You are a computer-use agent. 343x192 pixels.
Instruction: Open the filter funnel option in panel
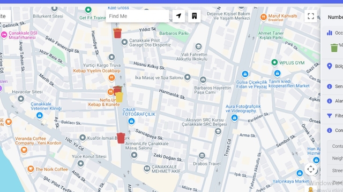pos(330,116)
